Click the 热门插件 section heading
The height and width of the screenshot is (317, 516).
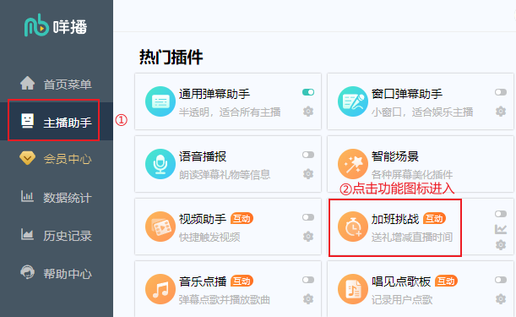[171, 57]
